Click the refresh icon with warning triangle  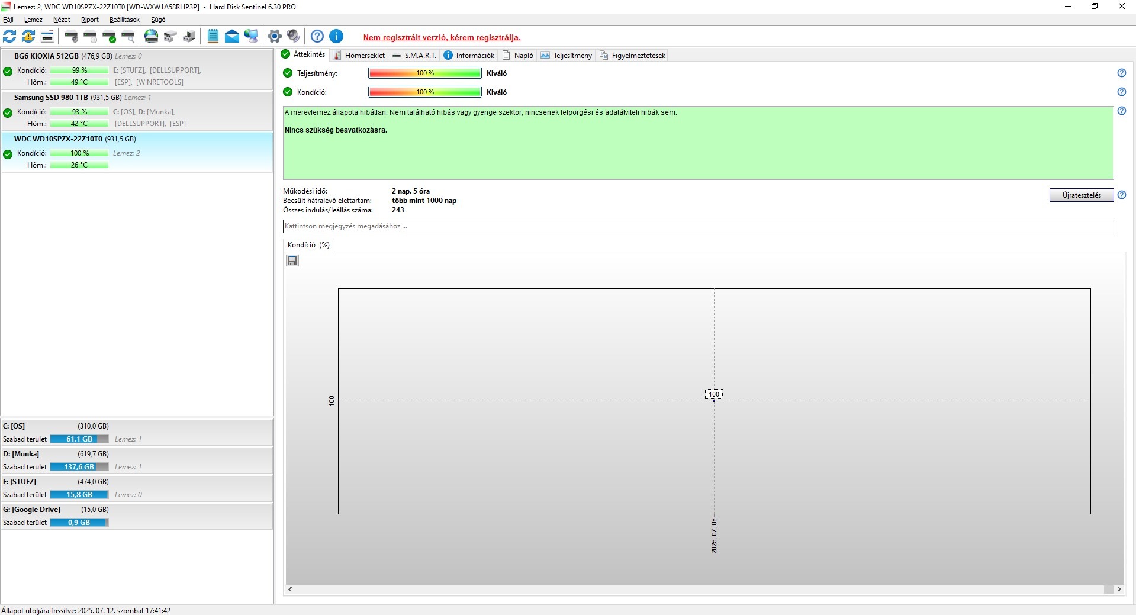[x=28, y=37]
